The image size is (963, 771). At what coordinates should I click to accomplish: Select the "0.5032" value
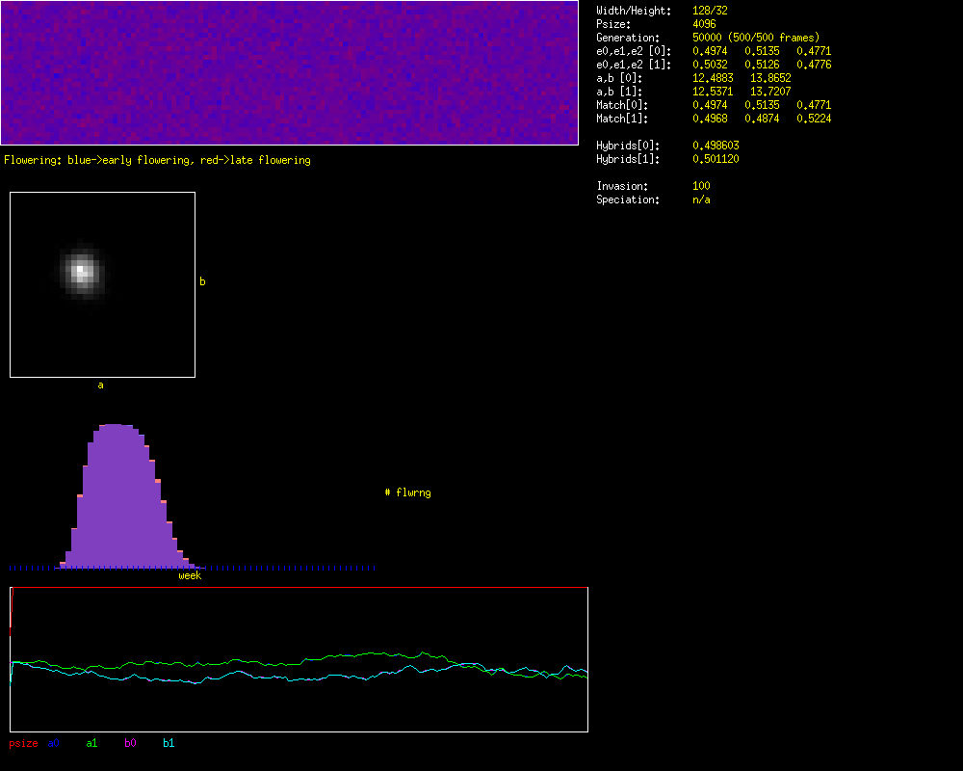710,66
